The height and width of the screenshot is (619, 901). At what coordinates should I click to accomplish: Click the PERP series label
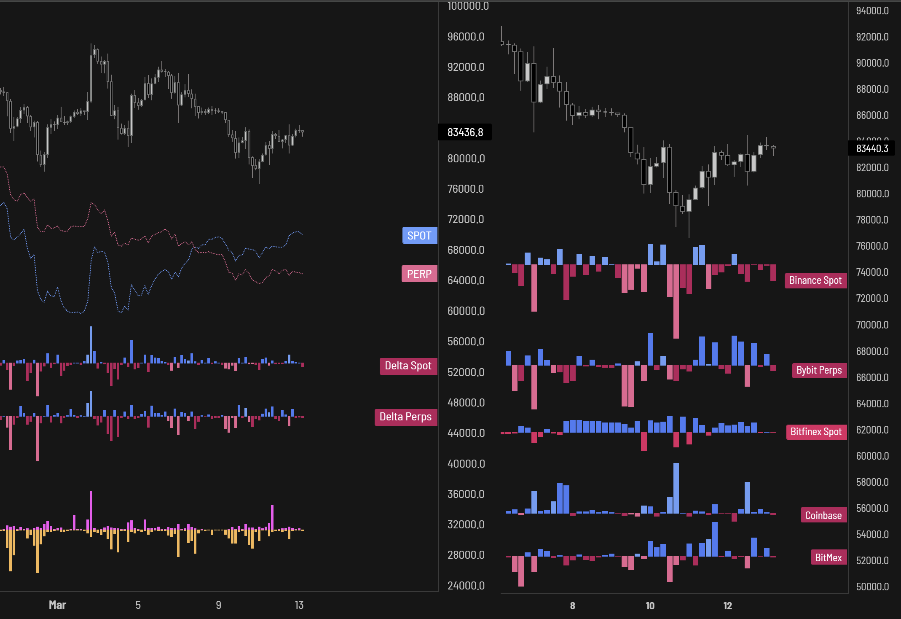point(419,274)
